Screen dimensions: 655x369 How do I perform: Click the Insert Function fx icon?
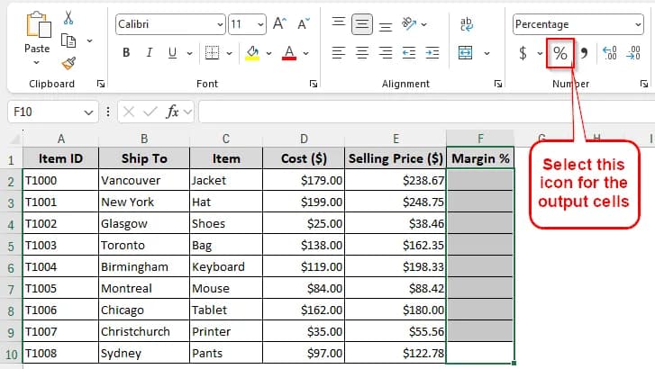(172, 112)
